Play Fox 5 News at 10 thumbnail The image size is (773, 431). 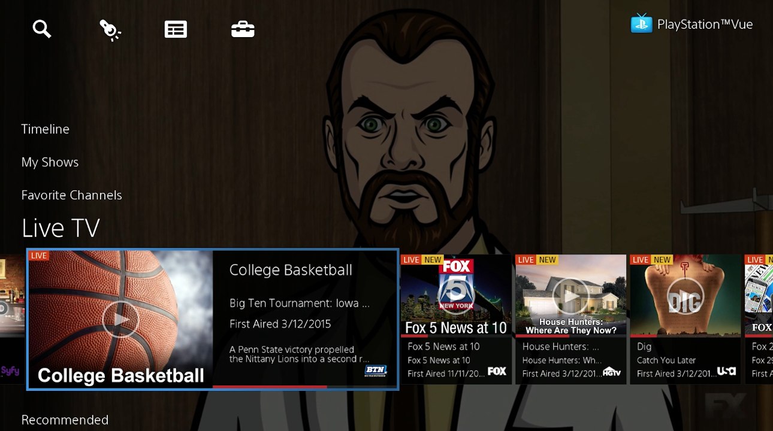coord(456,295)
